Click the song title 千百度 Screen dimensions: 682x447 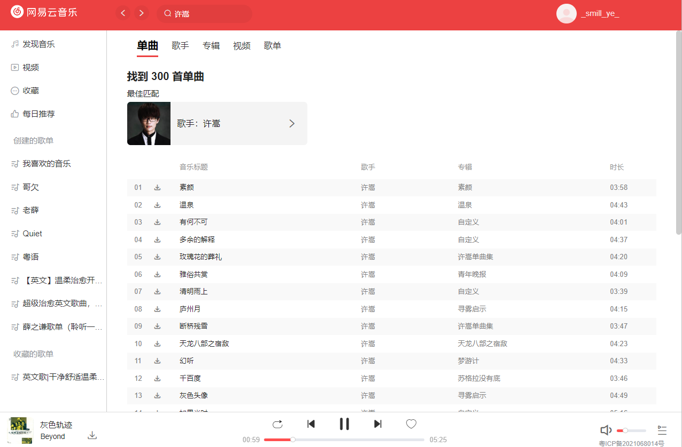click(x=190, y=378)
